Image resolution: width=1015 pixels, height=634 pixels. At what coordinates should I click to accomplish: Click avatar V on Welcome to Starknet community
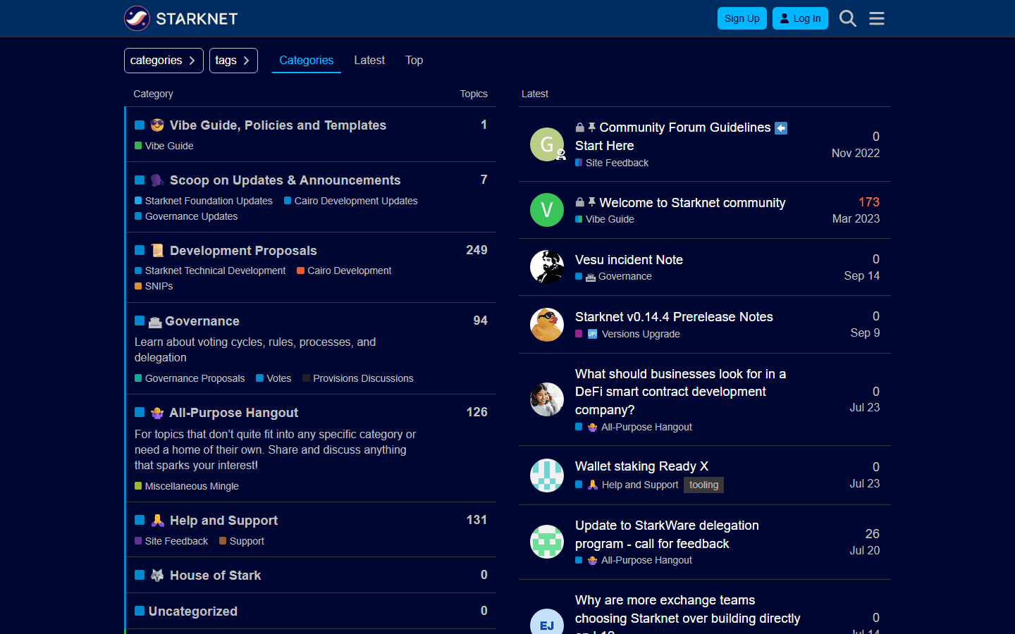[x=547, y=210]
